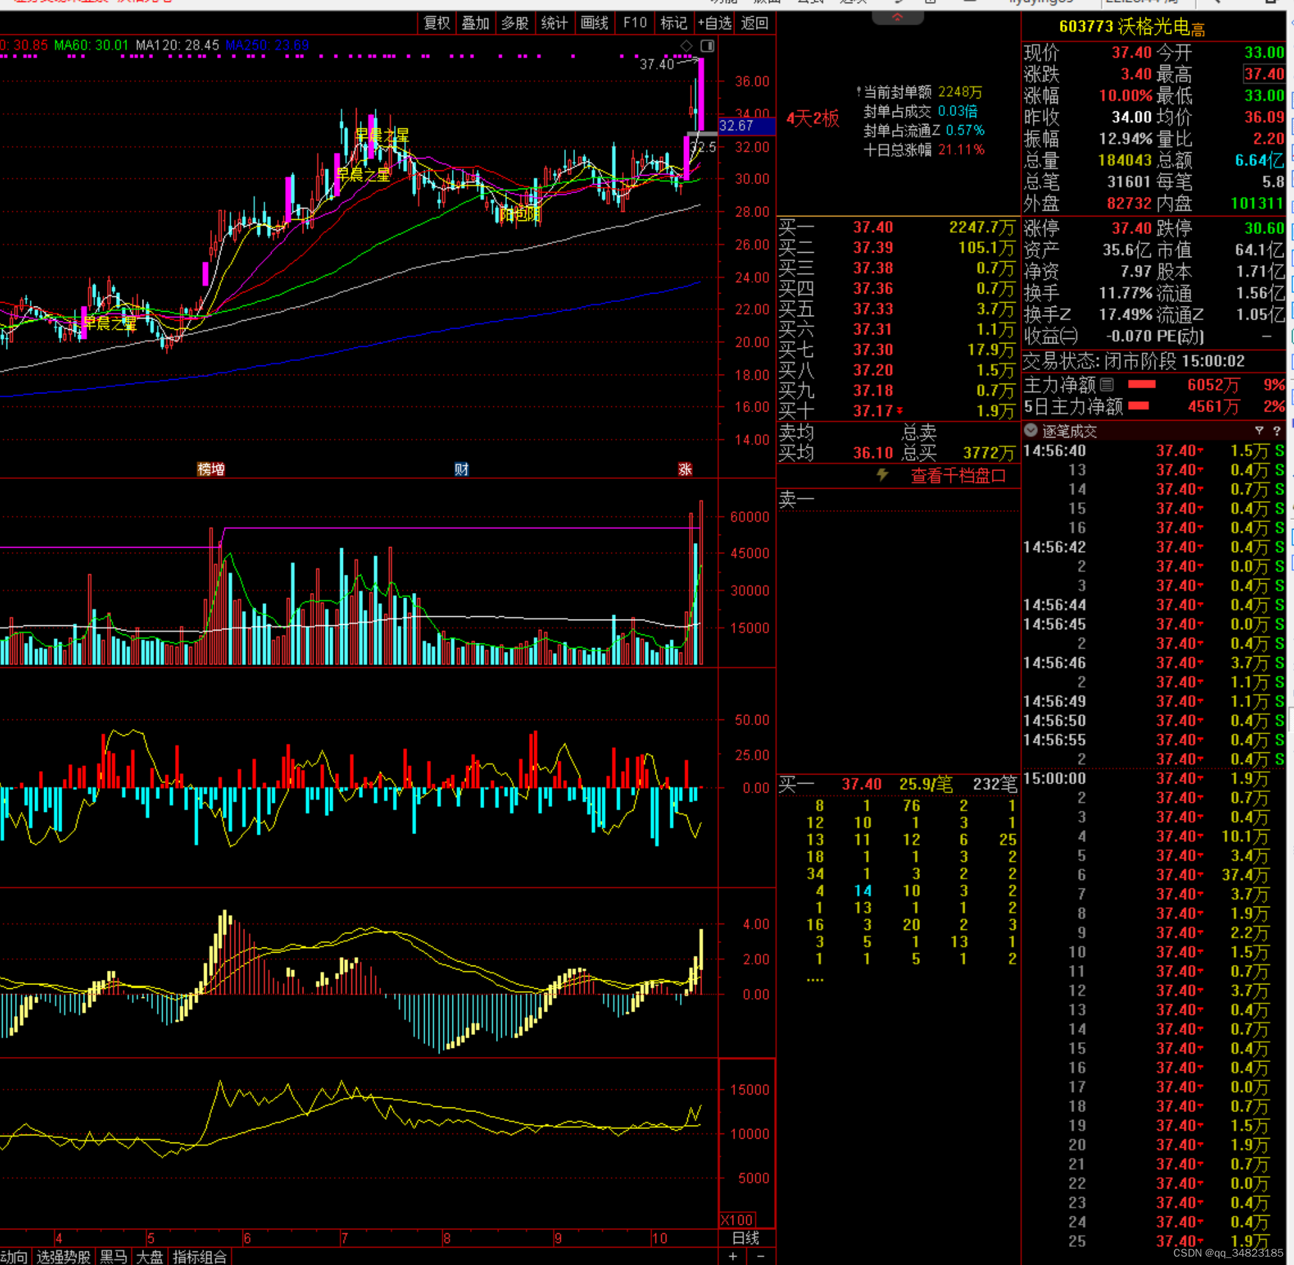Collapse top panel with red chevron

point(897,17)
